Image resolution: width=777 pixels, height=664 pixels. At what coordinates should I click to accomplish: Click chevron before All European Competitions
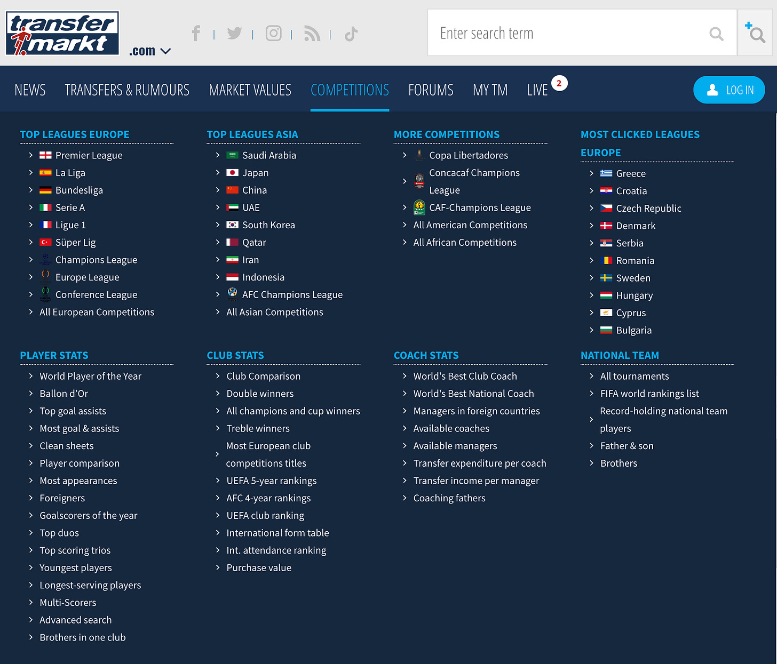click(x=30, y=312)
